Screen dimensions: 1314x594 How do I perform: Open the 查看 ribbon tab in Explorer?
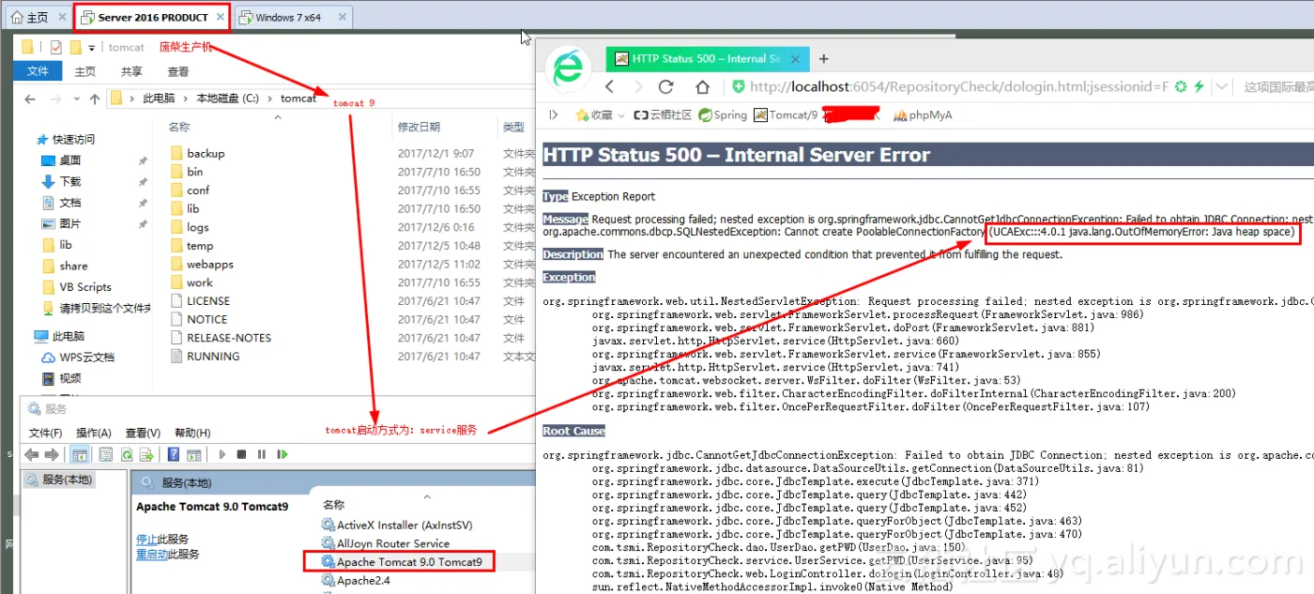177,71
